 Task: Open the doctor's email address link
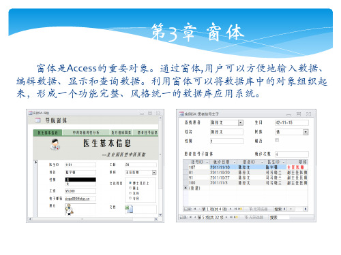pos(78,199)
